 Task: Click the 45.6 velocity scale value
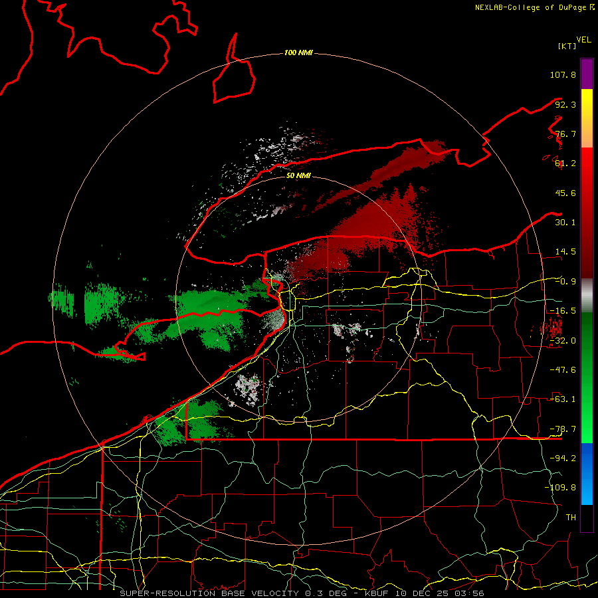click(x=565, y=193)
